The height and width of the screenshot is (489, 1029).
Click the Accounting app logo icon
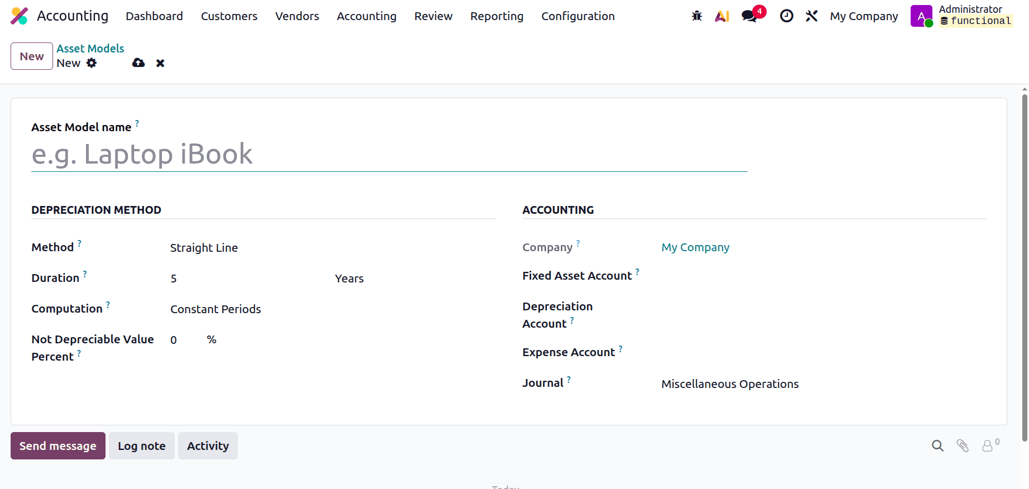tap(20, 16)
